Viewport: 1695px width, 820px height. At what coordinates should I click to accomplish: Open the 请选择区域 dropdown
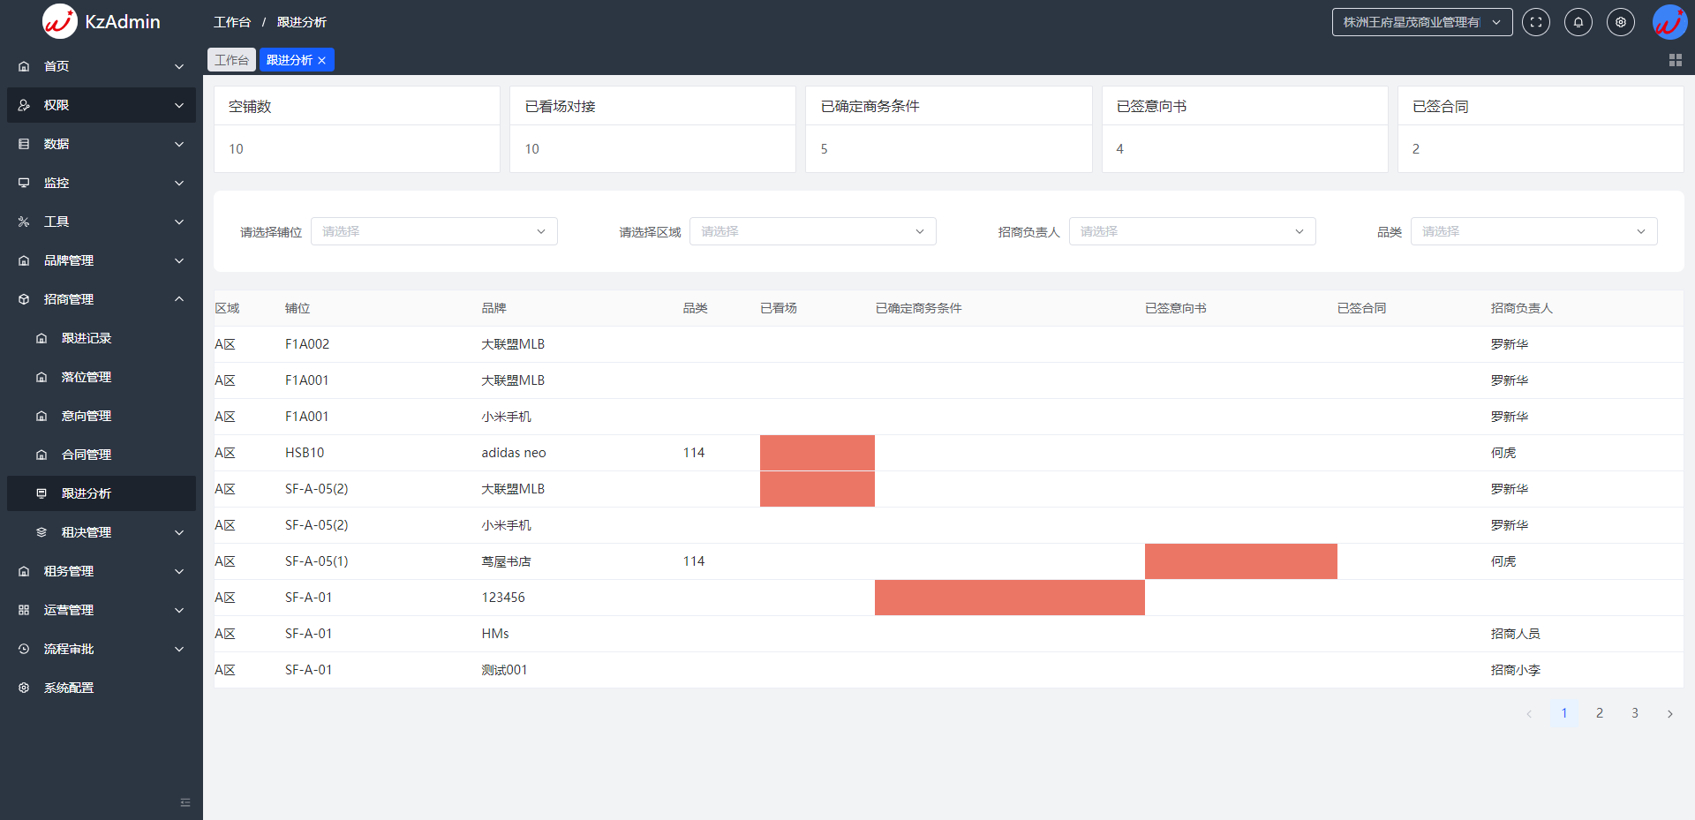click(x=813, y=231)
